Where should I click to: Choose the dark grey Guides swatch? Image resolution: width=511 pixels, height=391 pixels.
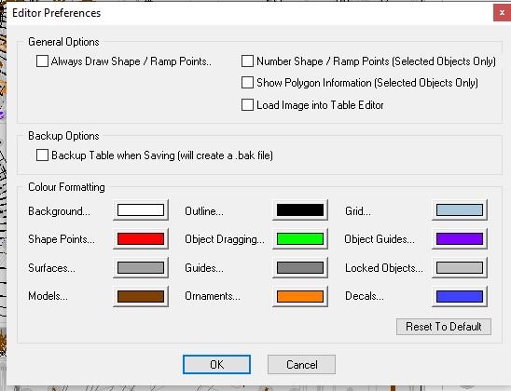(x=300, y=268)
